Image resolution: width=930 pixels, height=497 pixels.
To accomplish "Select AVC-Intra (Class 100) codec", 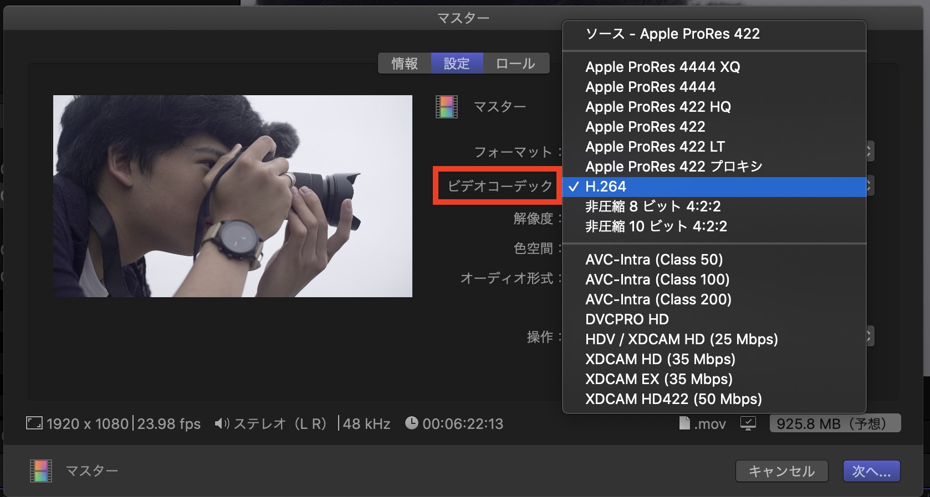I will (x=714, y=279).
